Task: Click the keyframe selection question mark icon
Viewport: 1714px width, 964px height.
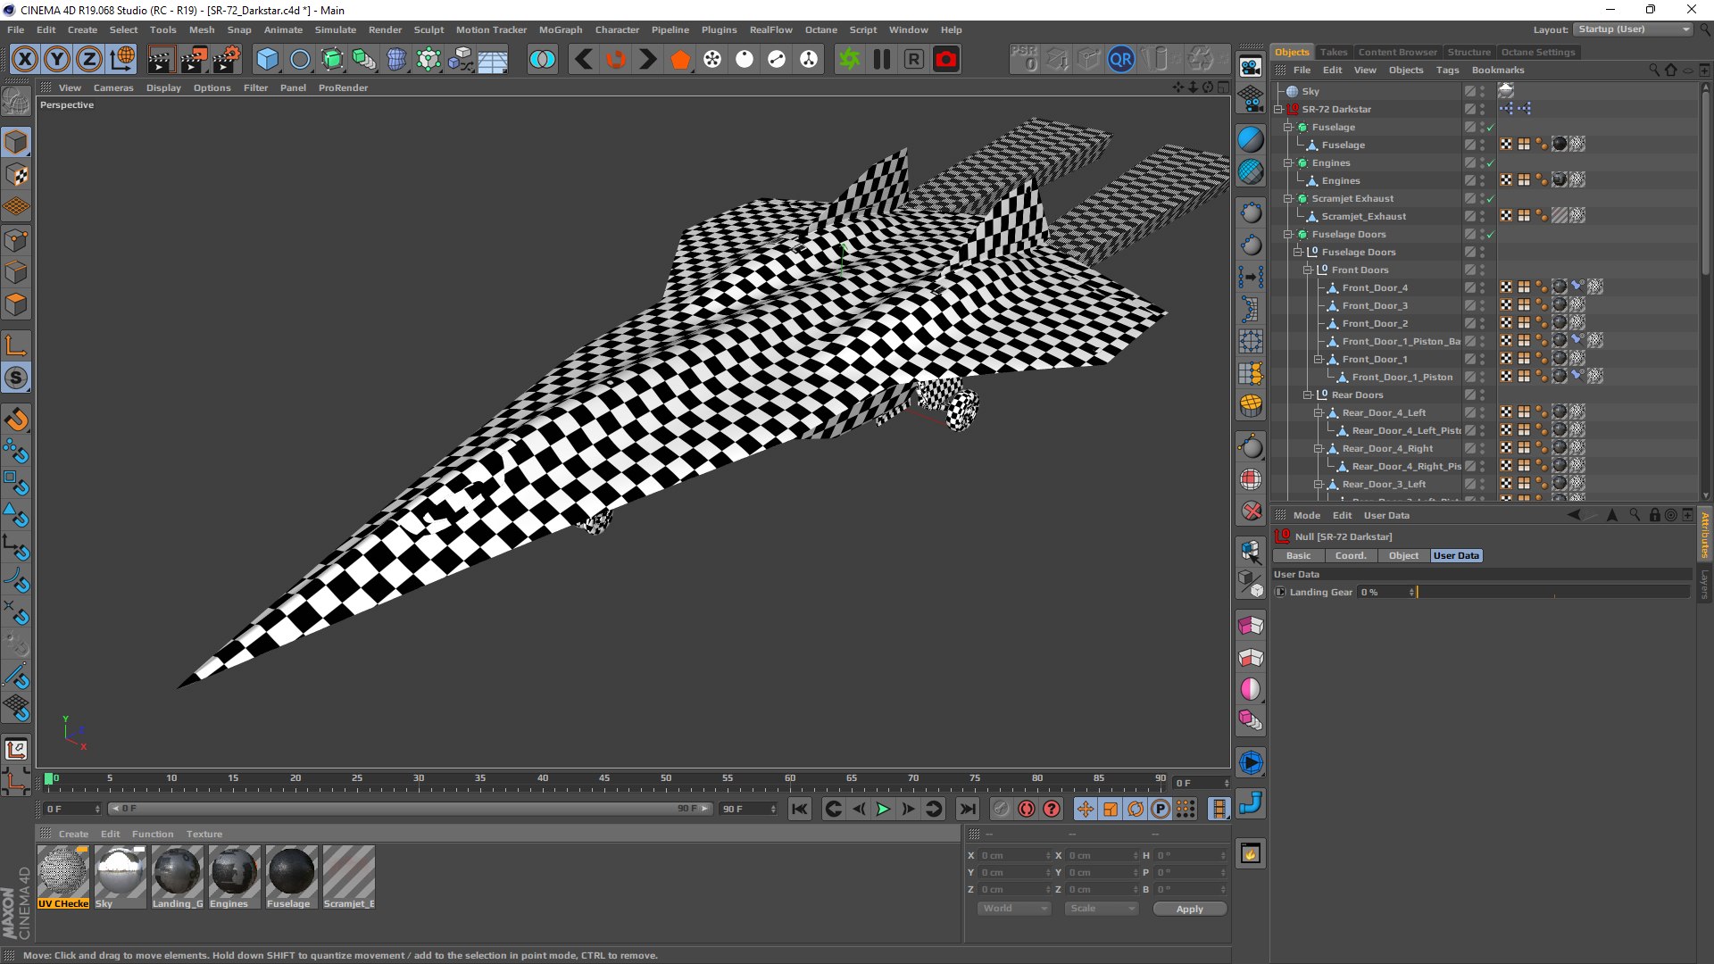Action: coord(1052,809)
